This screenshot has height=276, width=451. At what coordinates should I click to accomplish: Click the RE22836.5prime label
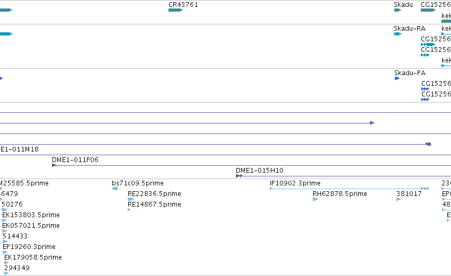click(154, 194)
